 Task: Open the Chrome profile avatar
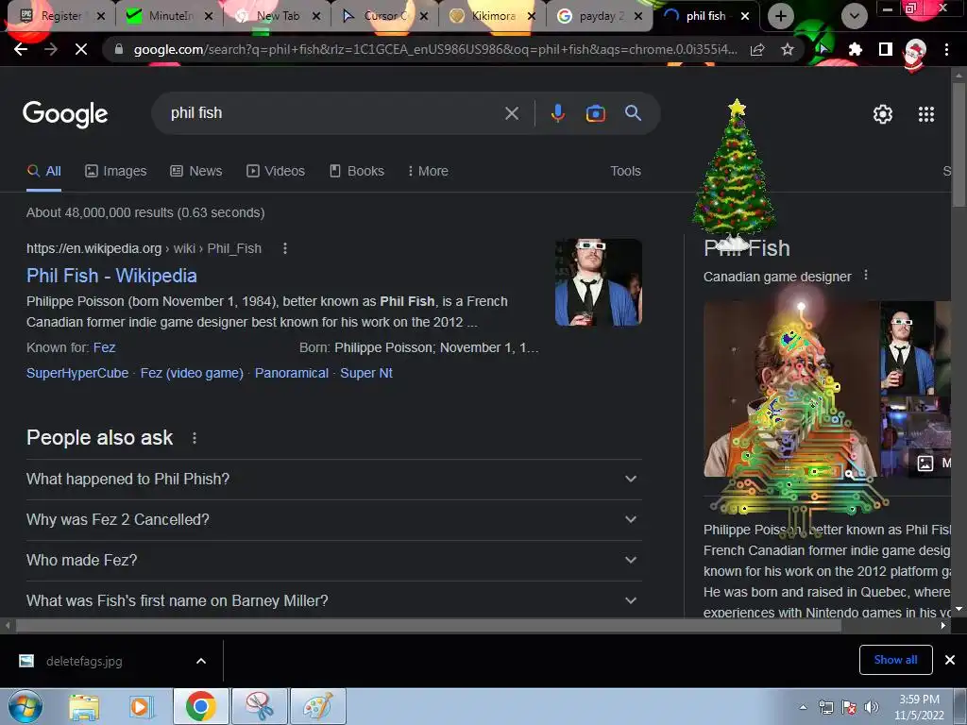[916, 53]
